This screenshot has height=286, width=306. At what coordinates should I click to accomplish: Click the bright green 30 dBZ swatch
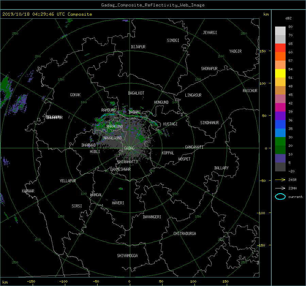tap(280, 141)
